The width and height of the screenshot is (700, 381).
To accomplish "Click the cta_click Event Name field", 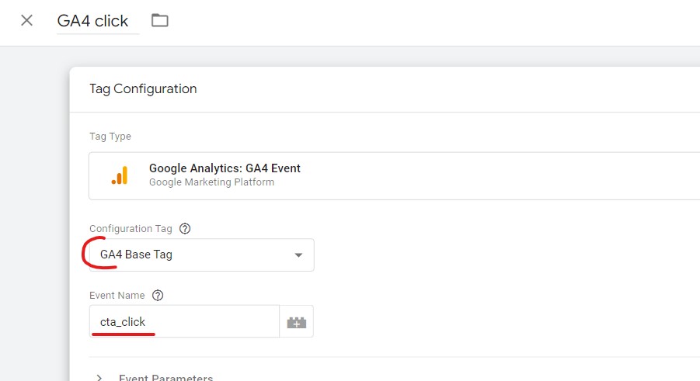I will (184, 321).
